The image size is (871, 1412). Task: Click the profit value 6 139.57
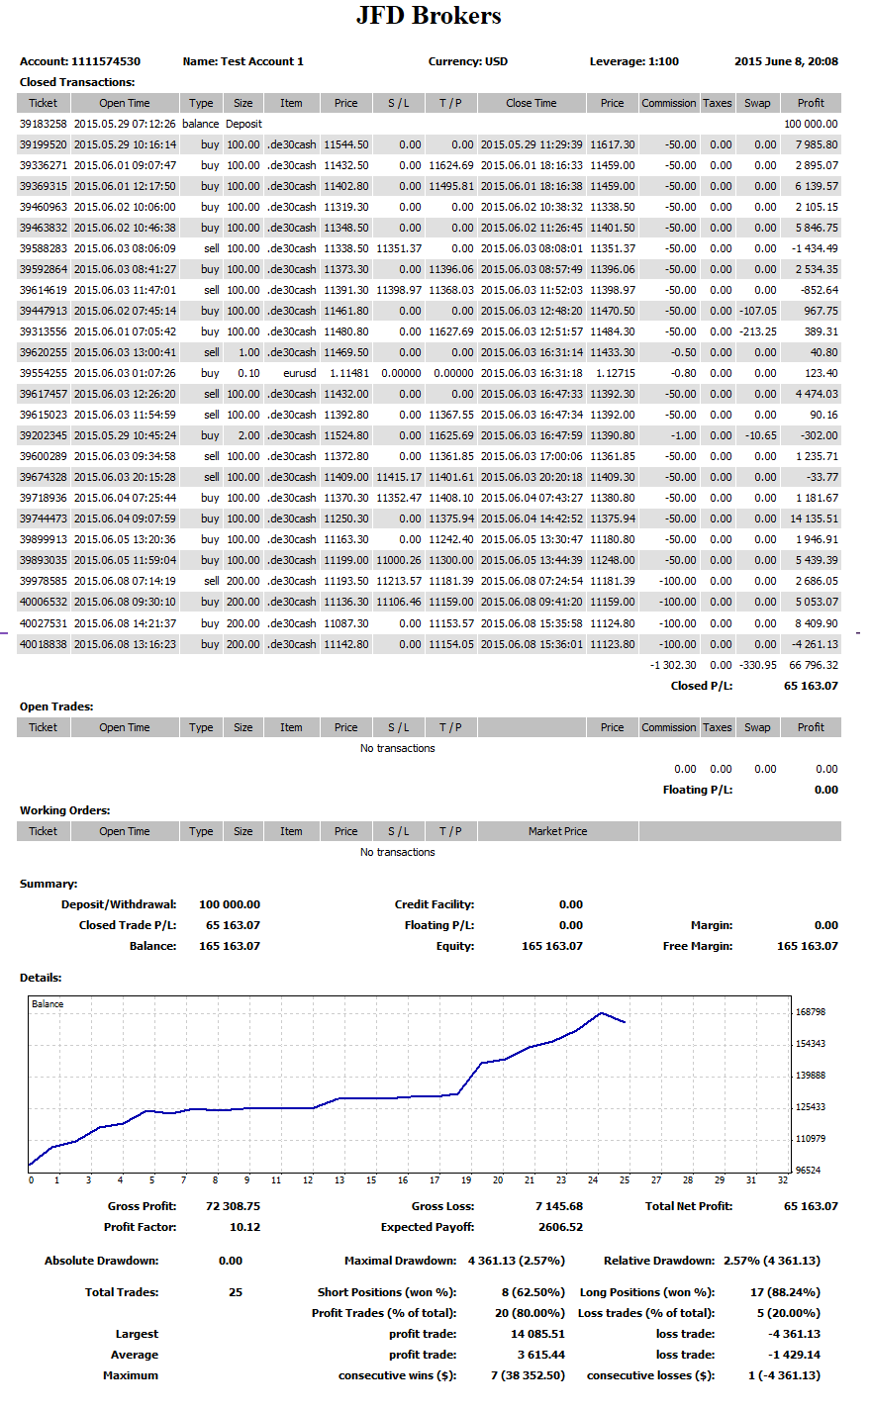coord(817,186)
